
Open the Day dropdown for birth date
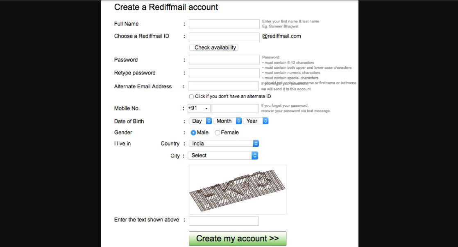[x=200, y=121]
